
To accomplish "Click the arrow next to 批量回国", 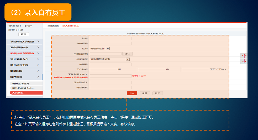I will (38, 71).
